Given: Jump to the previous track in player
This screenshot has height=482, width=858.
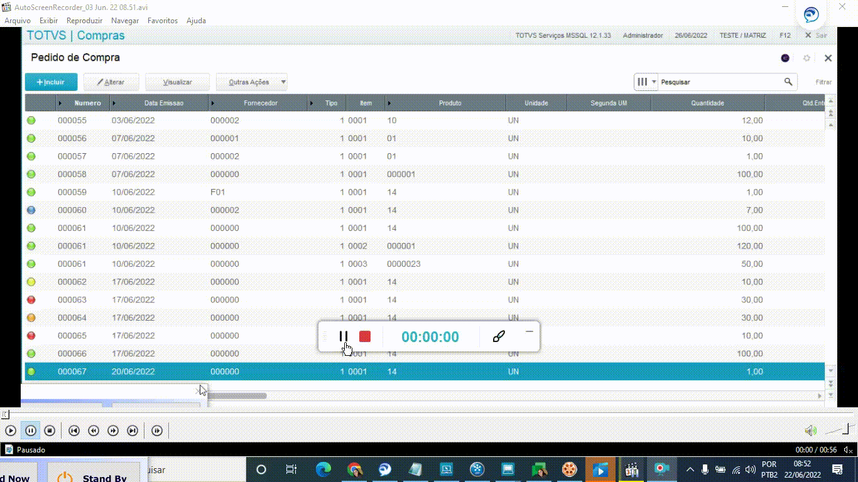Looking at the screenshot, I should click(x=73, y=431).
